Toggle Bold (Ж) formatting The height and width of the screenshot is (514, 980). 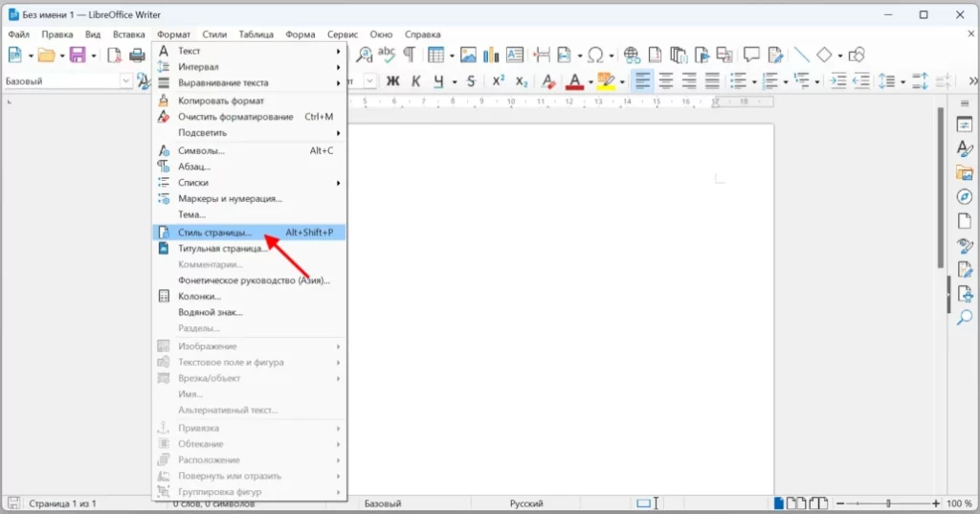(392, 80)
